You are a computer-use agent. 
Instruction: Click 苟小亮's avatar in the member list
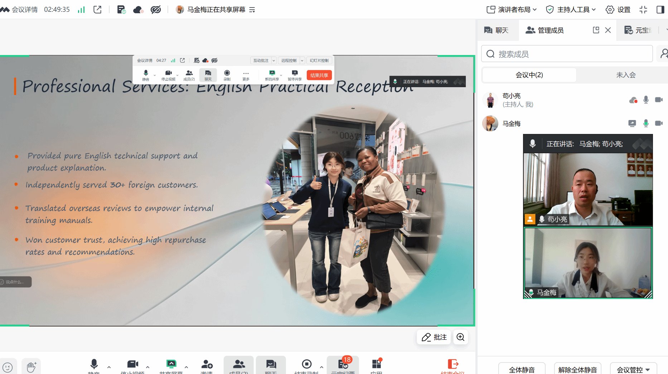pyautogui.click(x=490, y=100)
